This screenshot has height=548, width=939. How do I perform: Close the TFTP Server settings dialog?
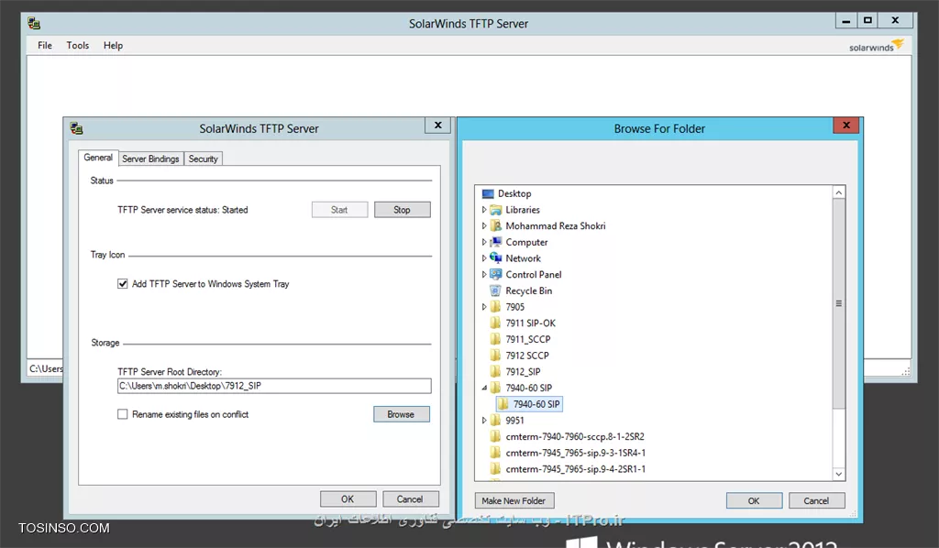[x=437, y=125]
